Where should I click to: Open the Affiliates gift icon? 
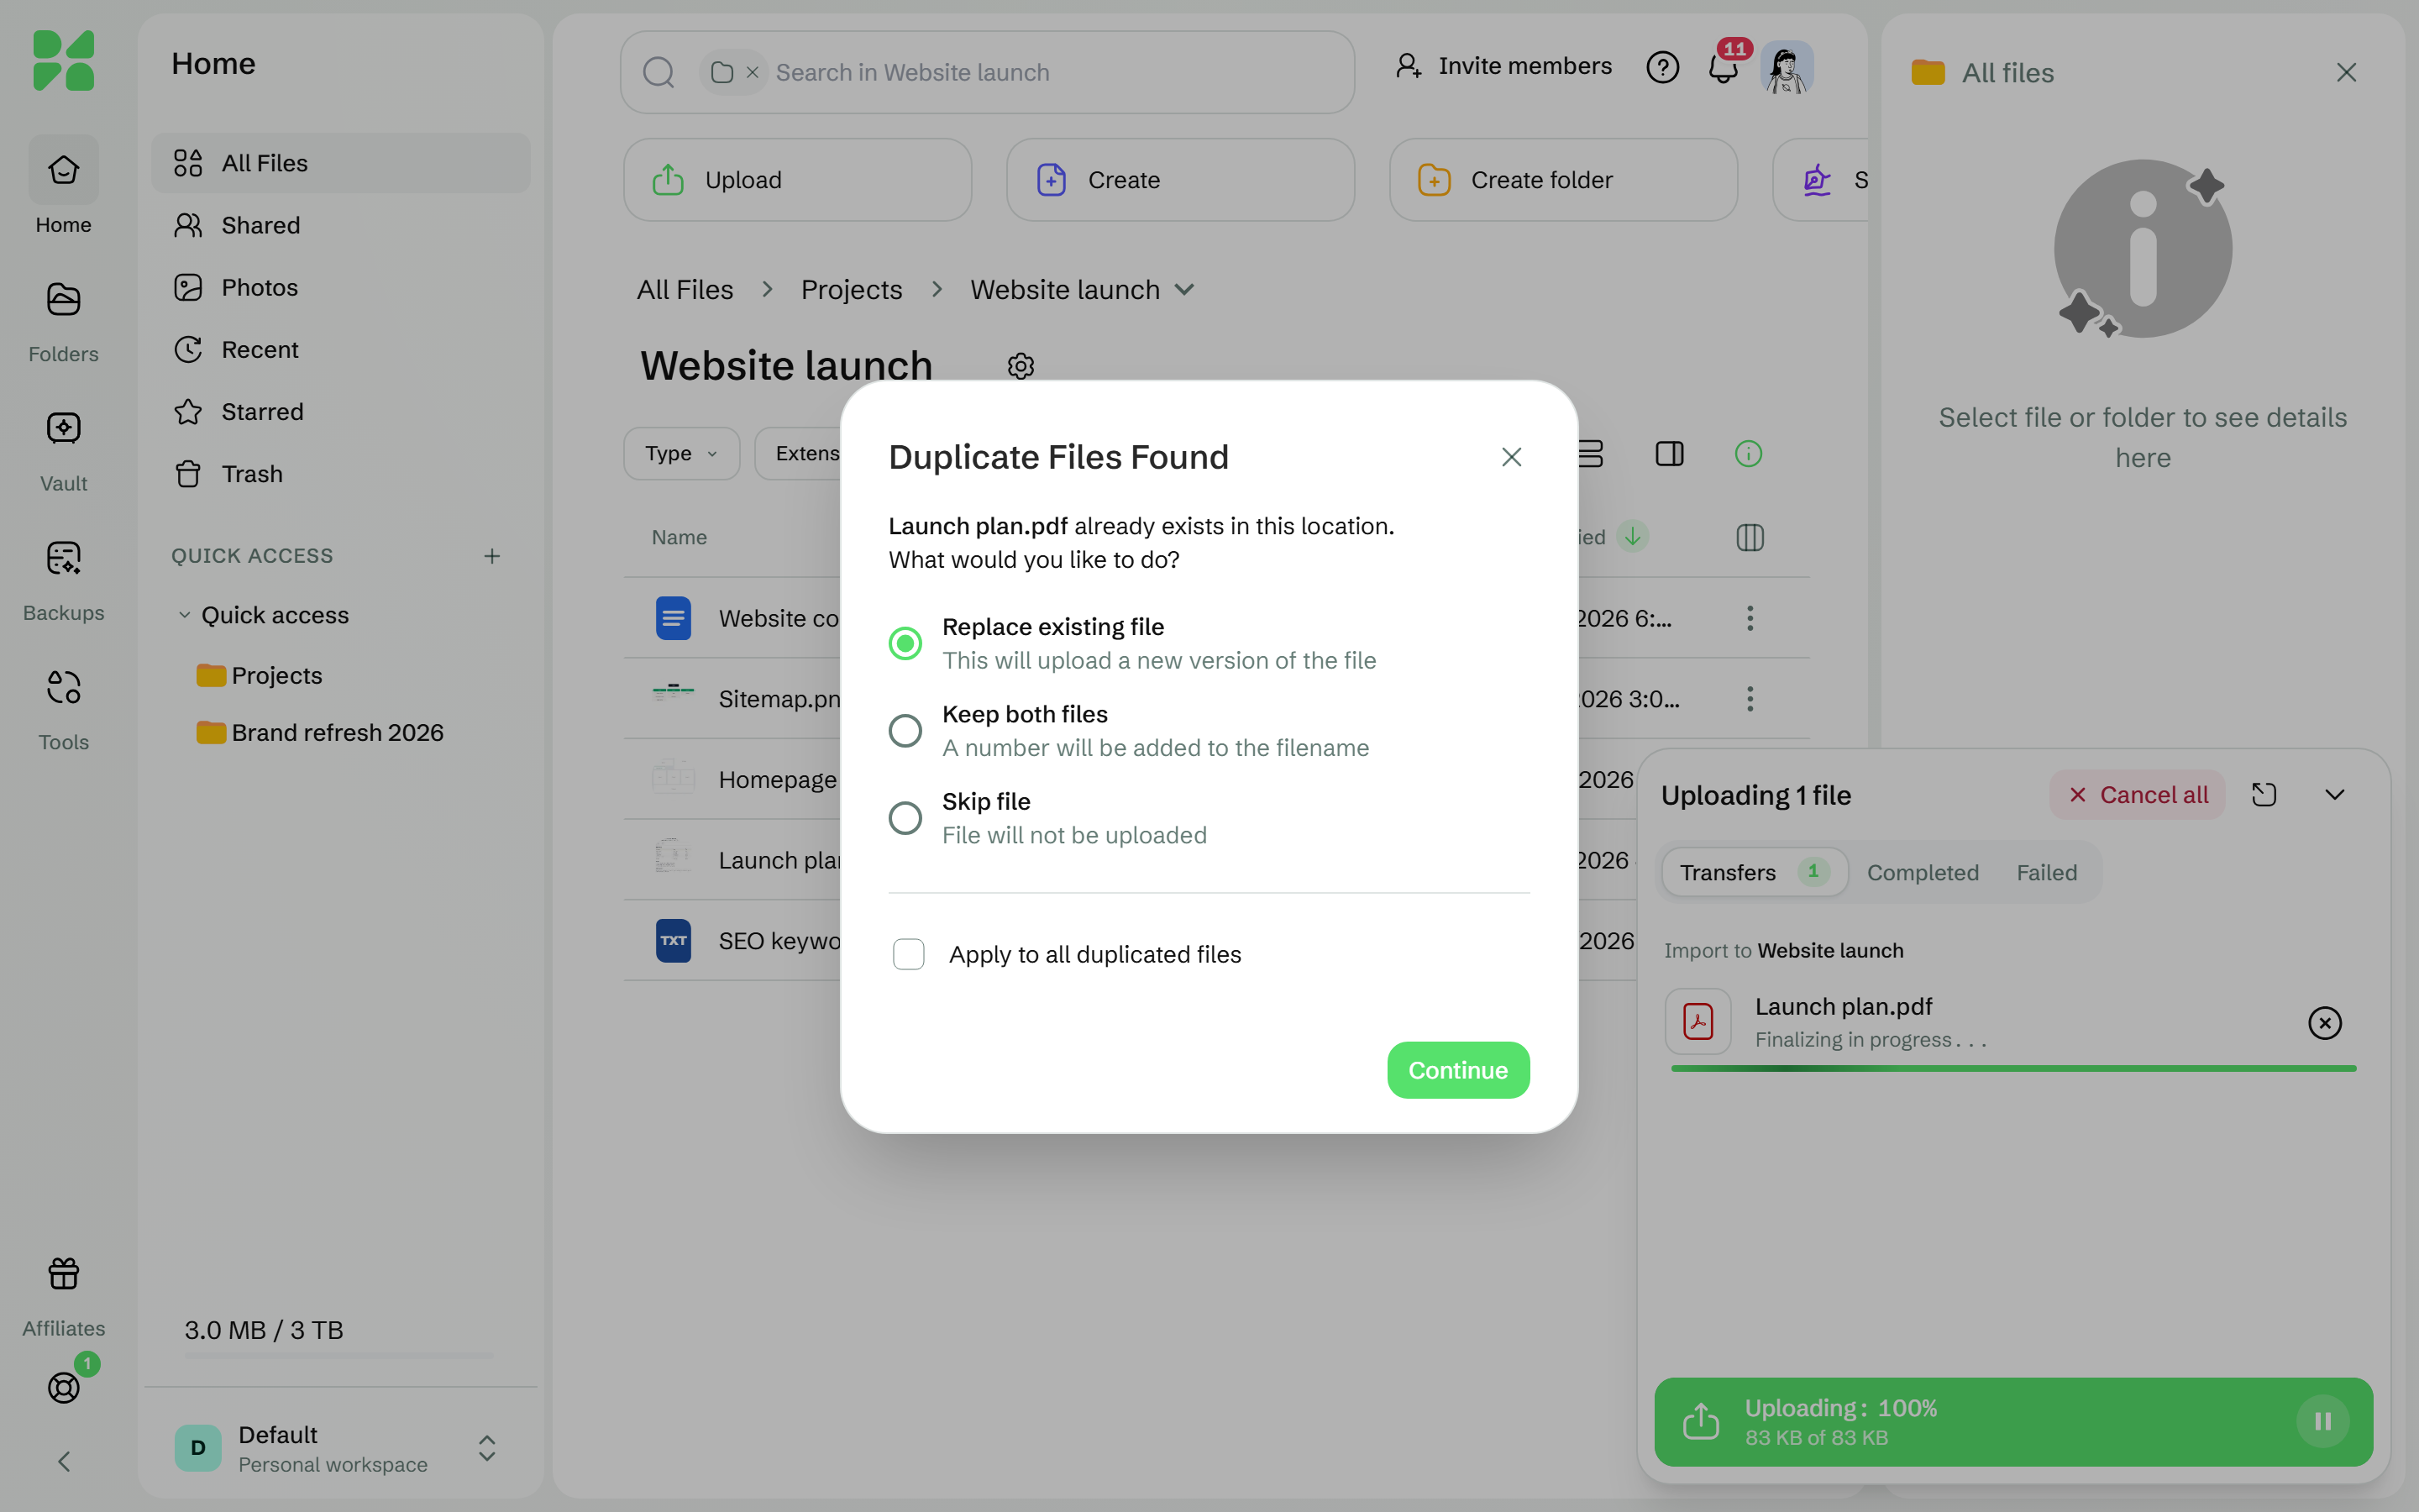point(63,1273)
